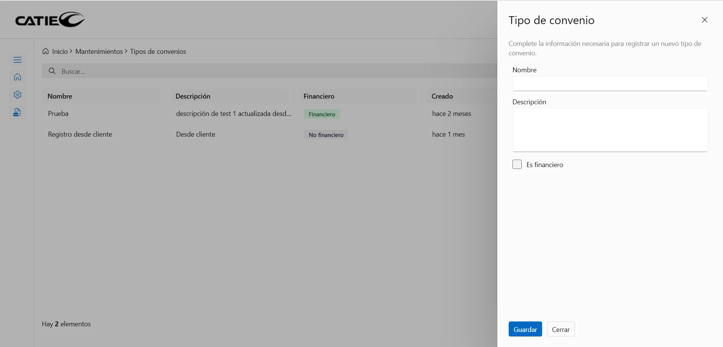
Task: Click the home icon in the sidebar
Action: point(17,77)
